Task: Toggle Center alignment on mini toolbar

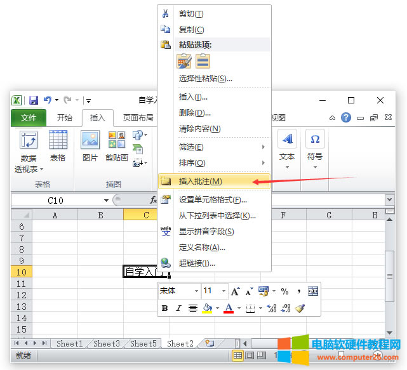Action: (x=193, y=308)
